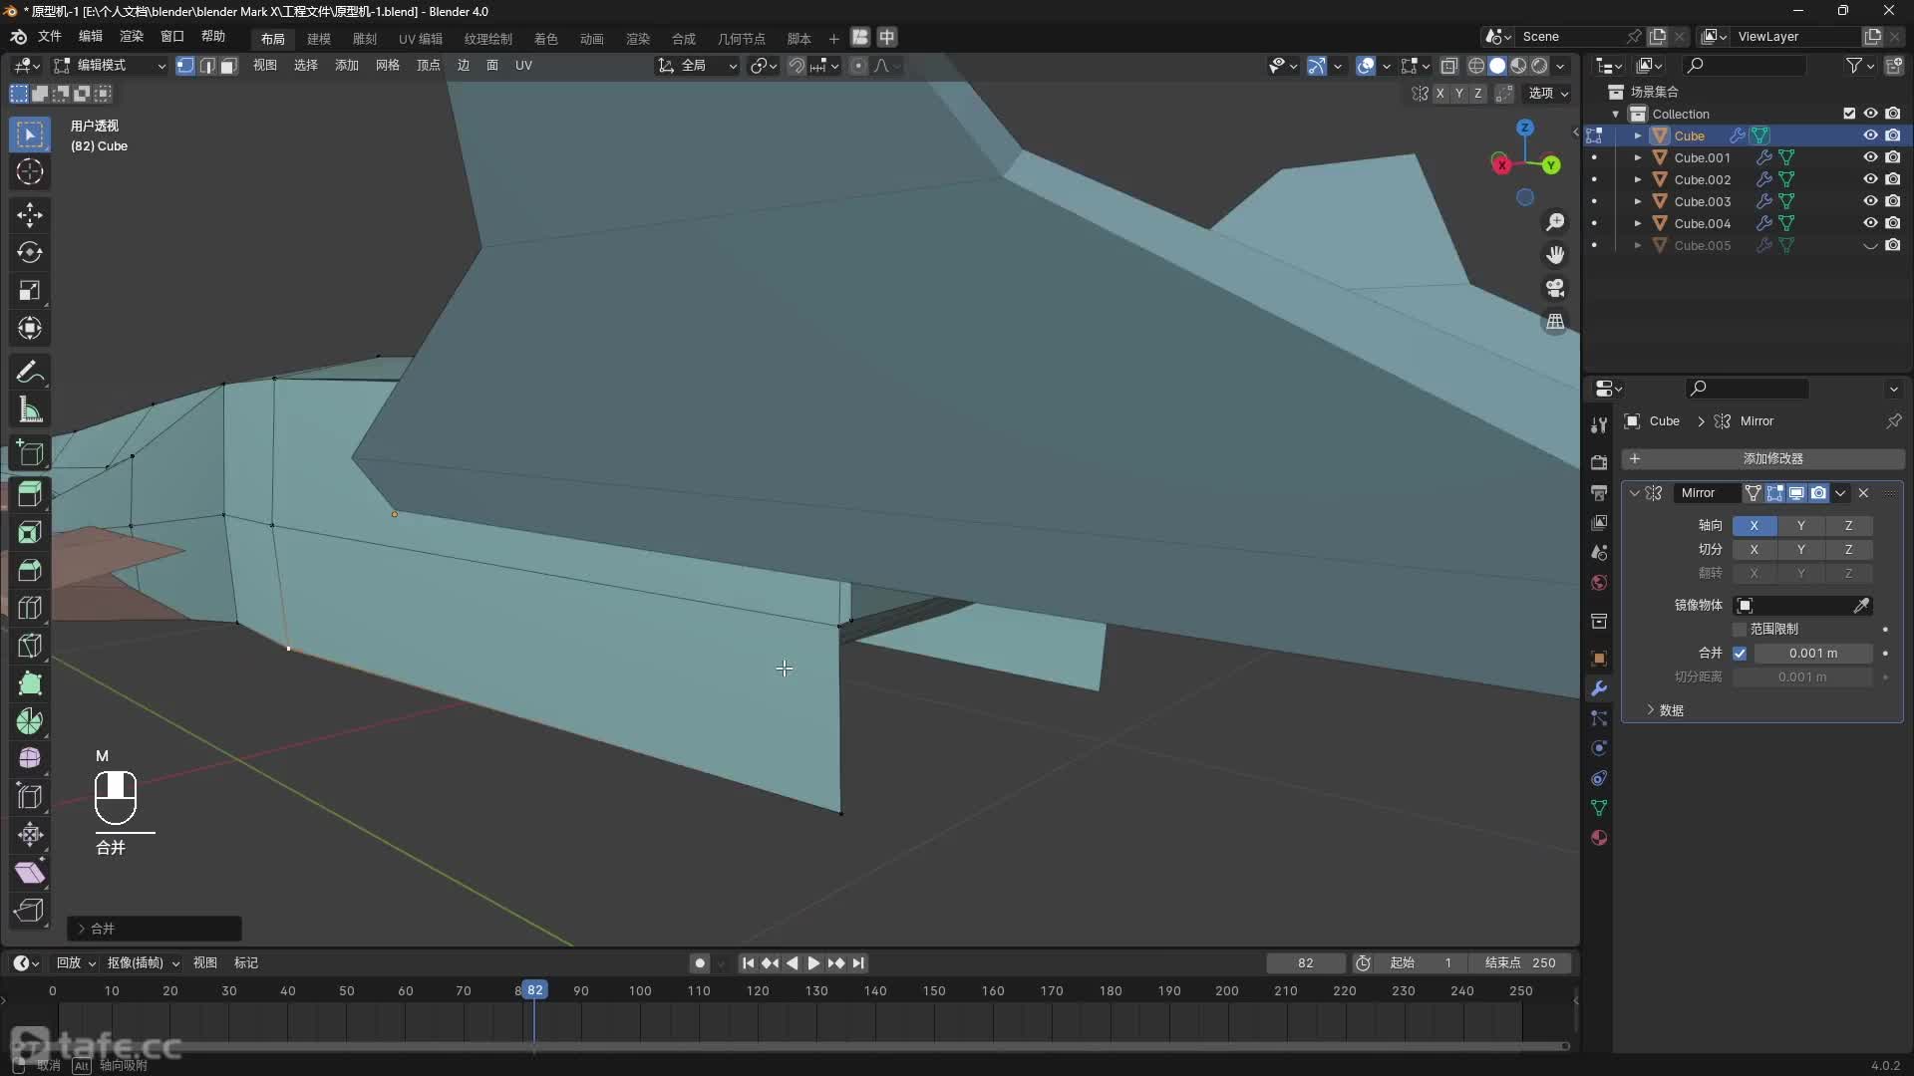Select the Loop Cut tool
Viewport: 1914px width, 1076px height.
pyautogui.click(x=29, y=609)
